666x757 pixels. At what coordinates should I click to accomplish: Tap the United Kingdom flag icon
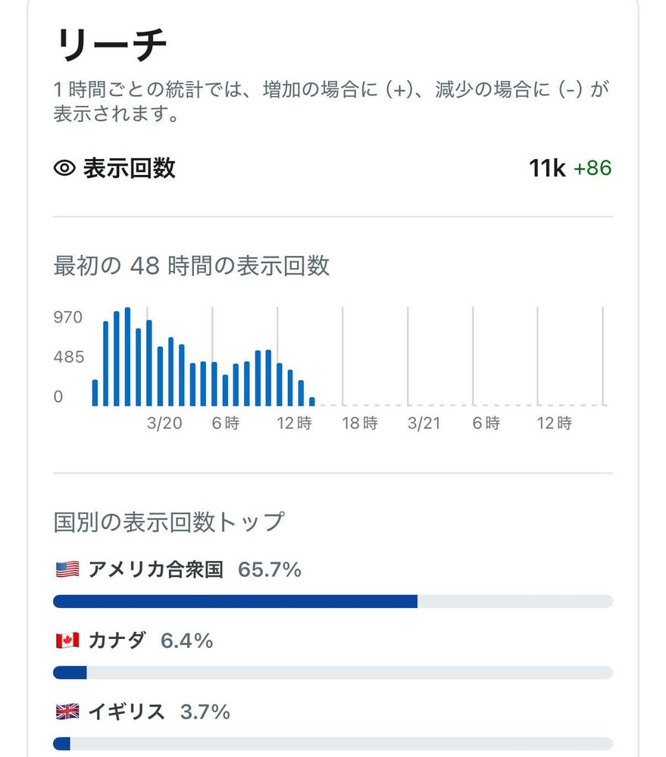[x=67, y=712]
